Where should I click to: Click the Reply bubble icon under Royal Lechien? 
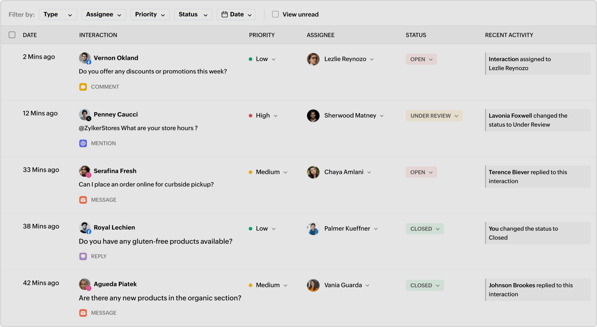tap(83, 256)
